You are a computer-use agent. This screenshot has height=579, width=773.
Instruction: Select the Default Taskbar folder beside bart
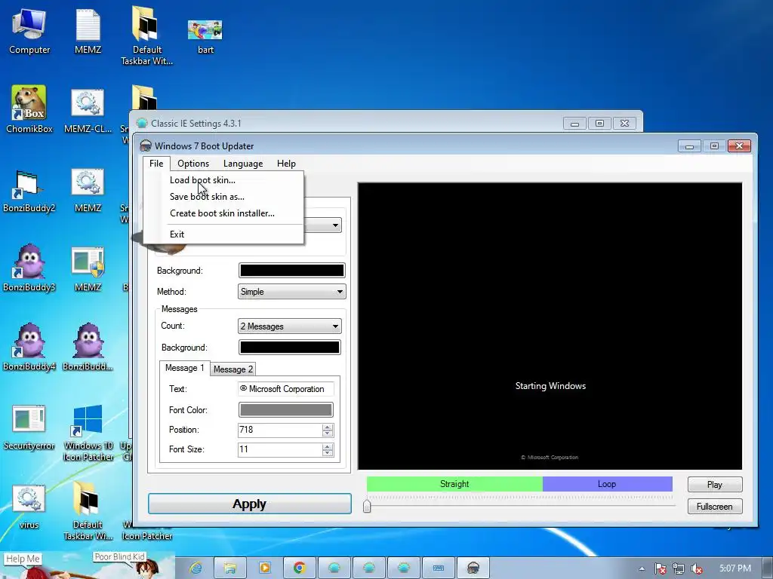[146, 35]
